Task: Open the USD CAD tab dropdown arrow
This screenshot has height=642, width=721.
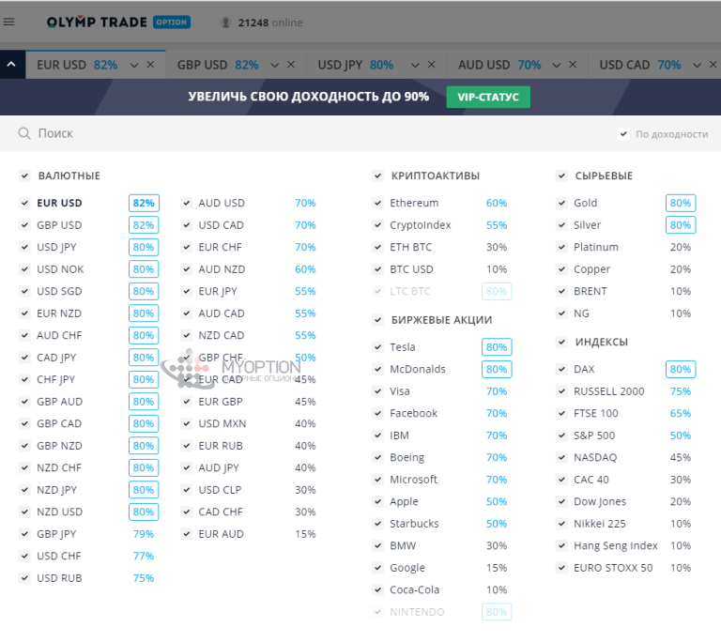Action: click(698, 66)
